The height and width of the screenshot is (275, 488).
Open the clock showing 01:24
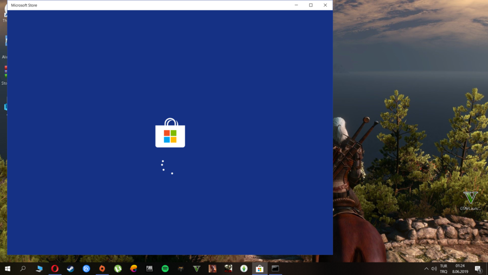click(x=460, y=268)
